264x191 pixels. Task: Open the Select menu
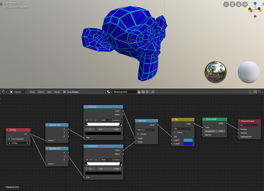tap(41, 92)
